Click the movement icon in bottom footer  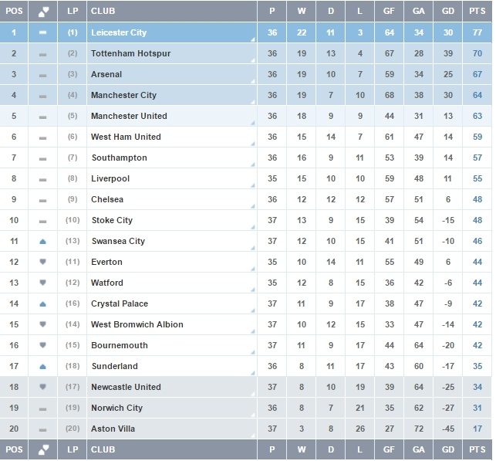pos(43,449)
